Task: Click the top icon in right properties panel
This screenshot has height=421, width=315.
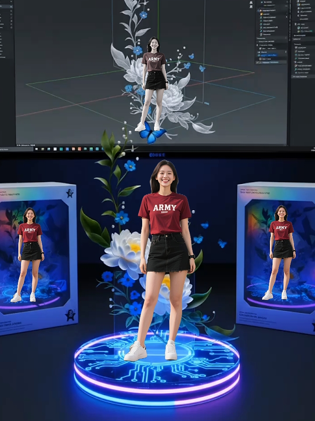Action: (299, 2)
